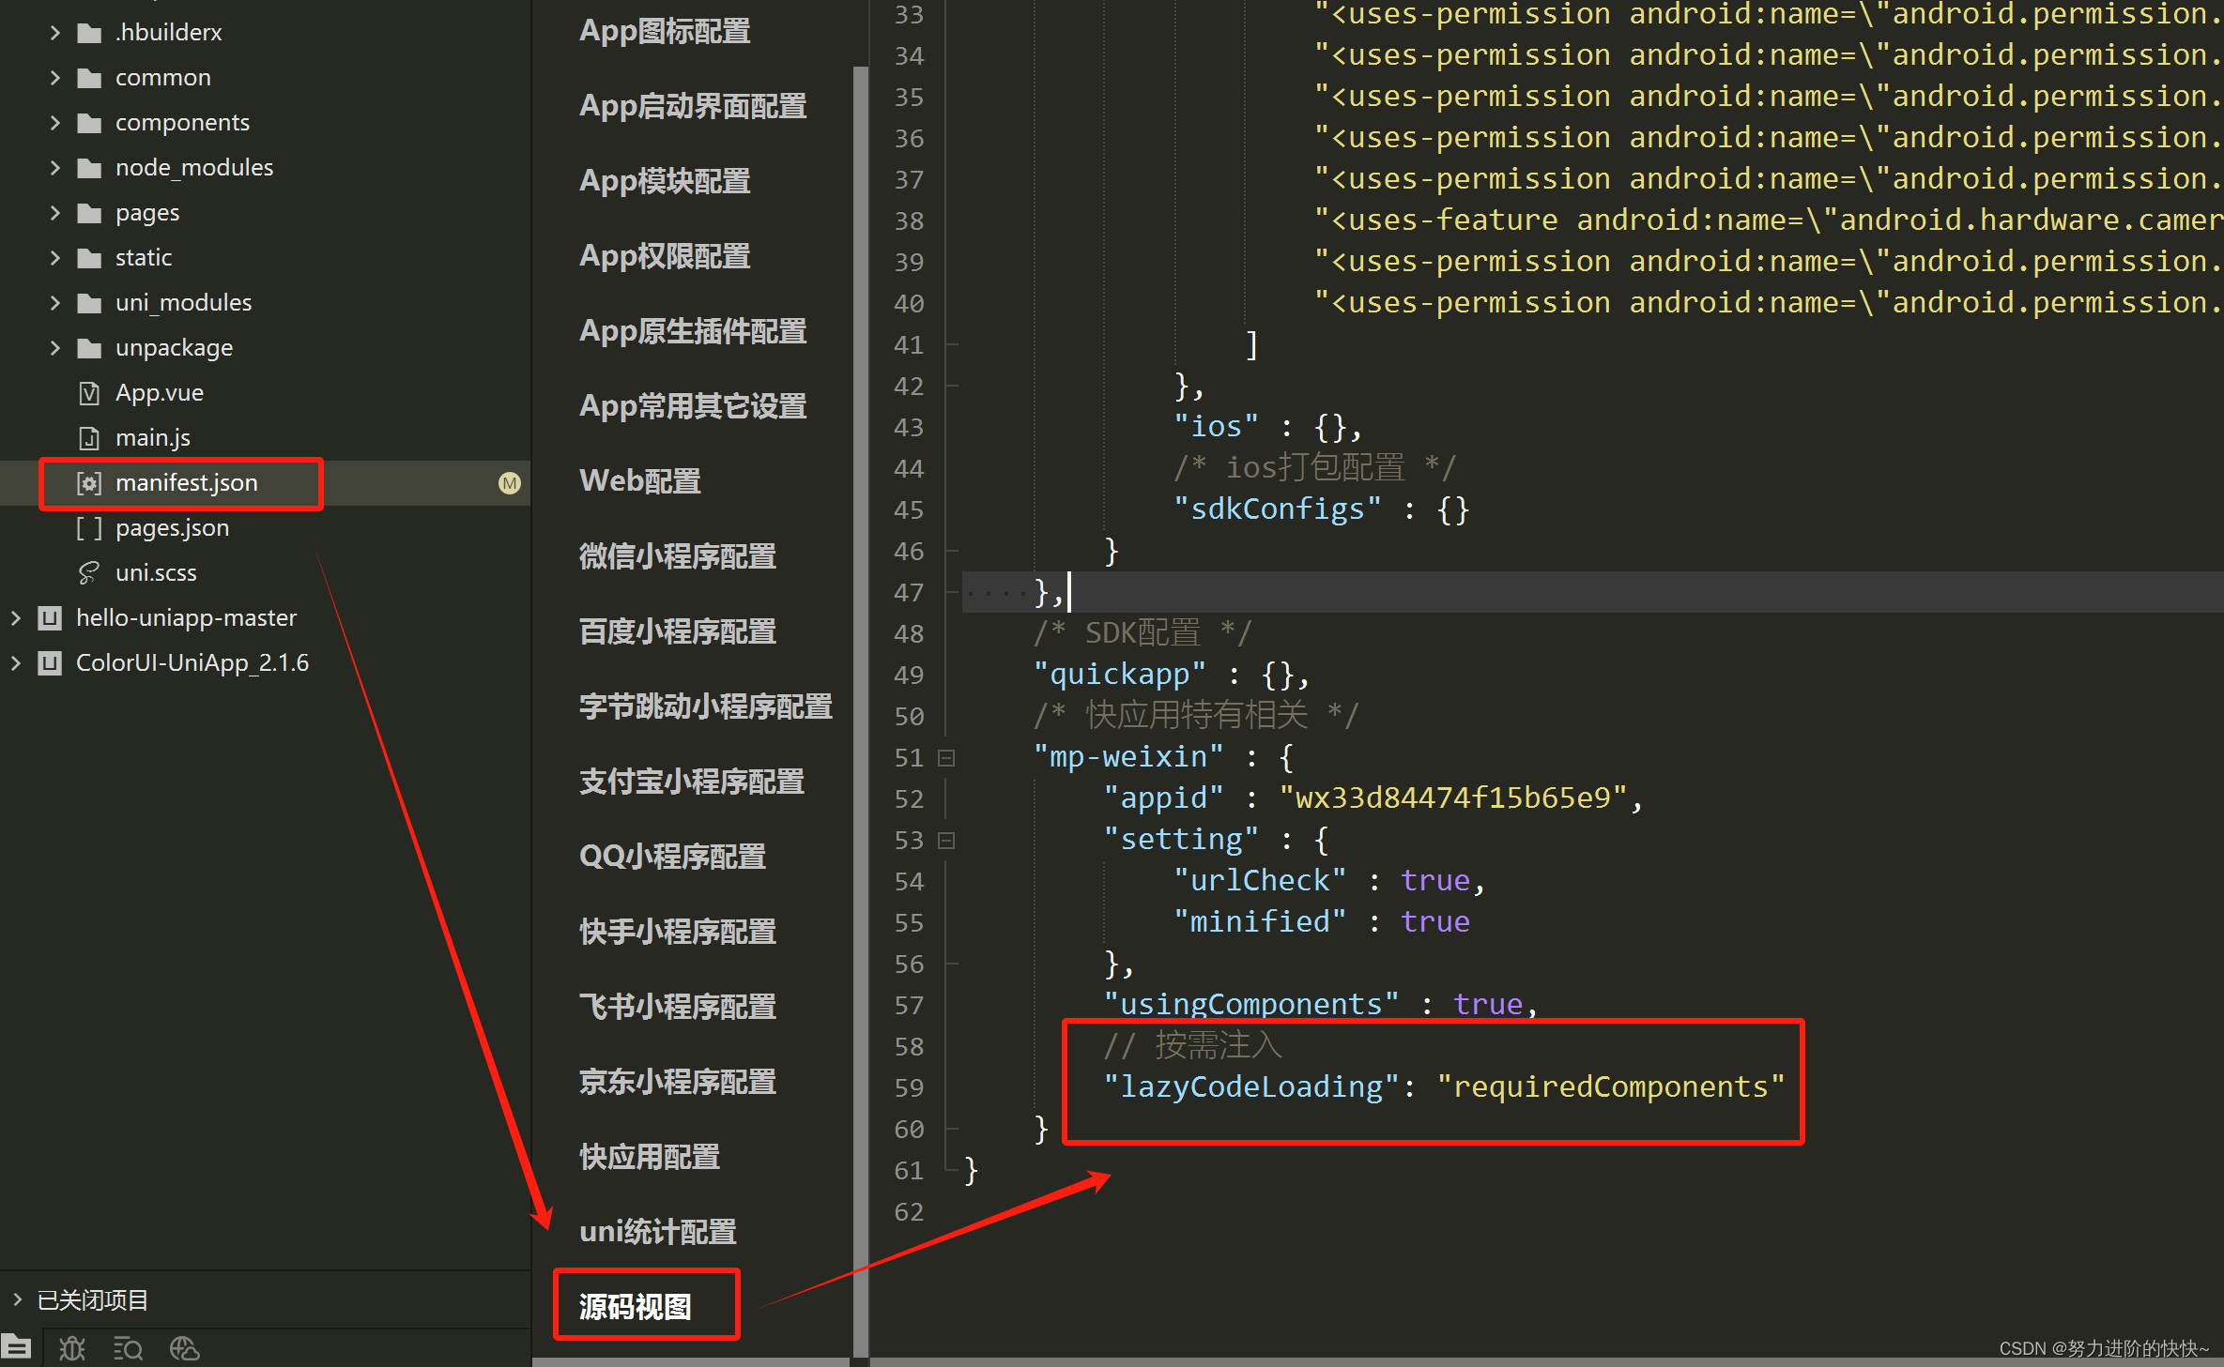Open the debug bug icon in bottom bar
Viewport: 2224px width, 1367px height.
pyautogui.click(x=72, y=1348)
